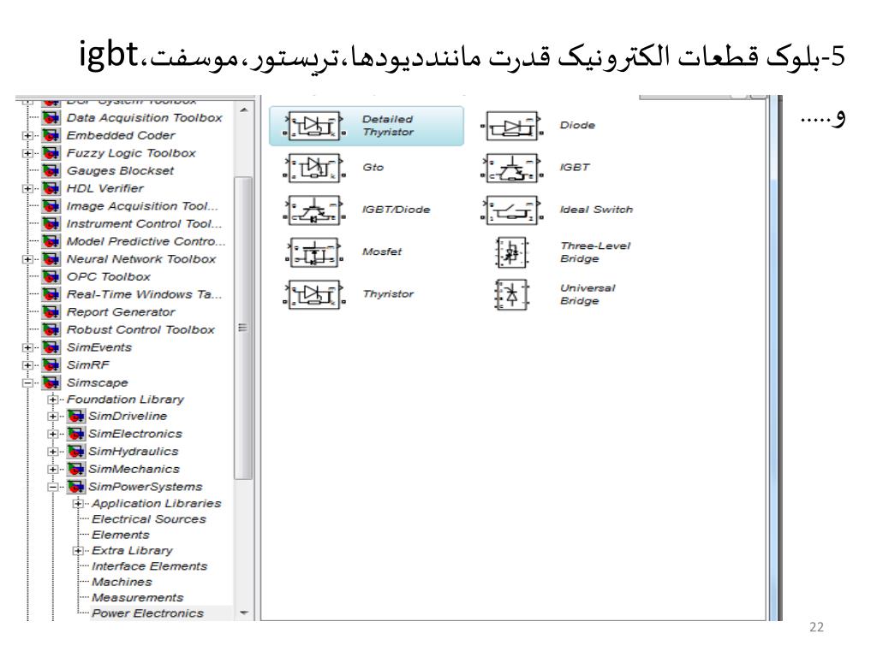
Task: Click the SimRF library icon
Action: (51, 365)
